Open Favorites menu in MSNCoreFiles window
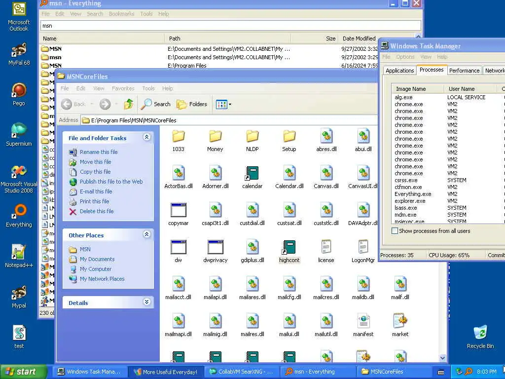The width and height of the screenshot is (505, 379). [123, 88]
